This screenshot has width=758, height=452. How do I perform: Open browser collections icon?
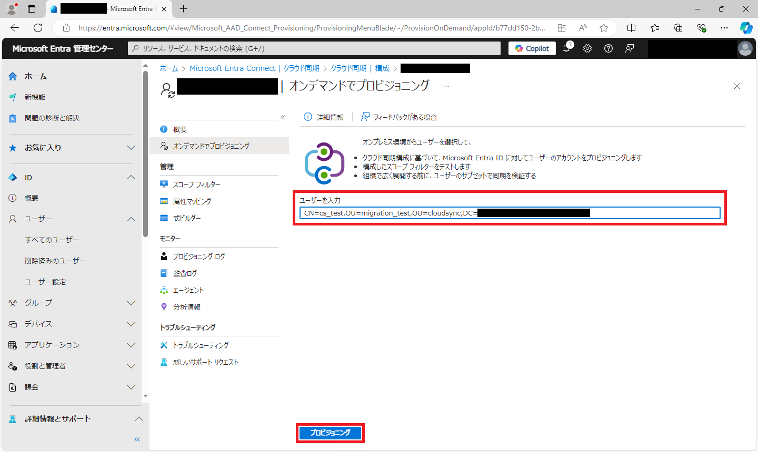point(678,28)
